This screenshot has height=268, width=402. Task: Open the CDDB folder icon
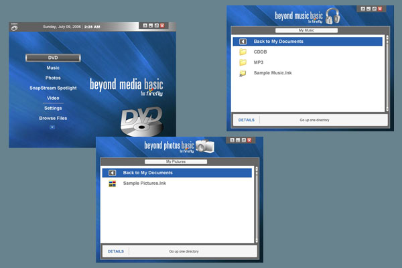[243, 52]
